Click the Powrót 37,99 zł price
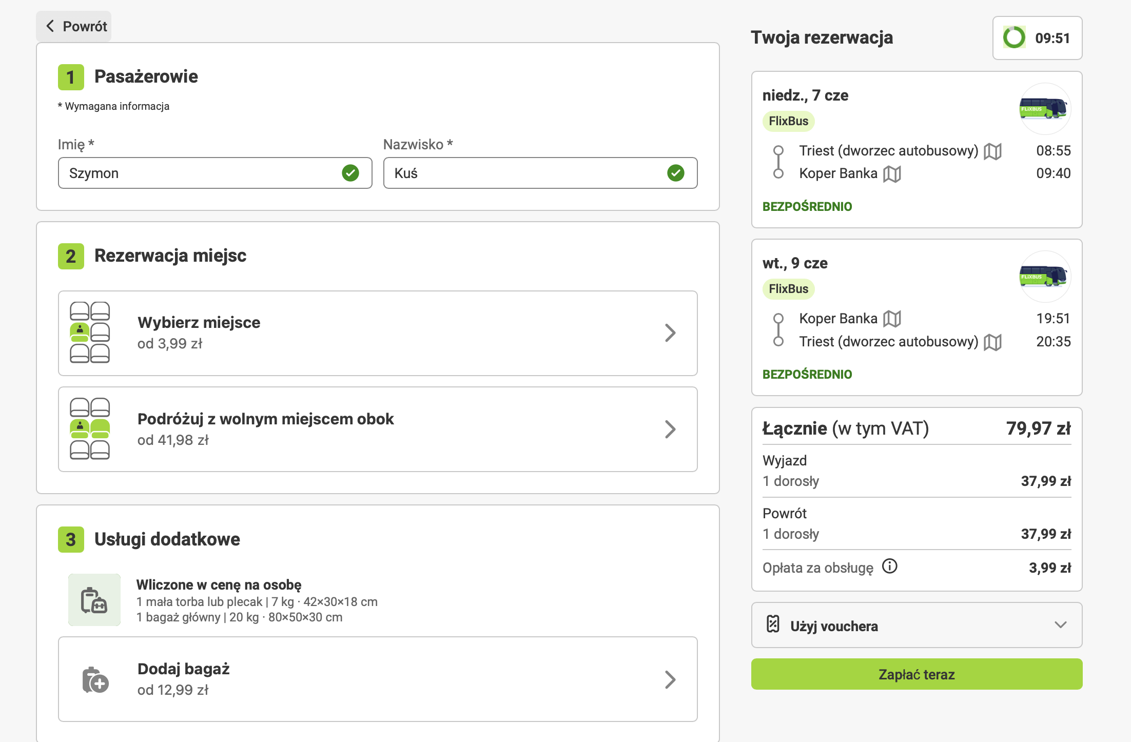Viewport: 1131px width, 742px height. point(1046,534)
